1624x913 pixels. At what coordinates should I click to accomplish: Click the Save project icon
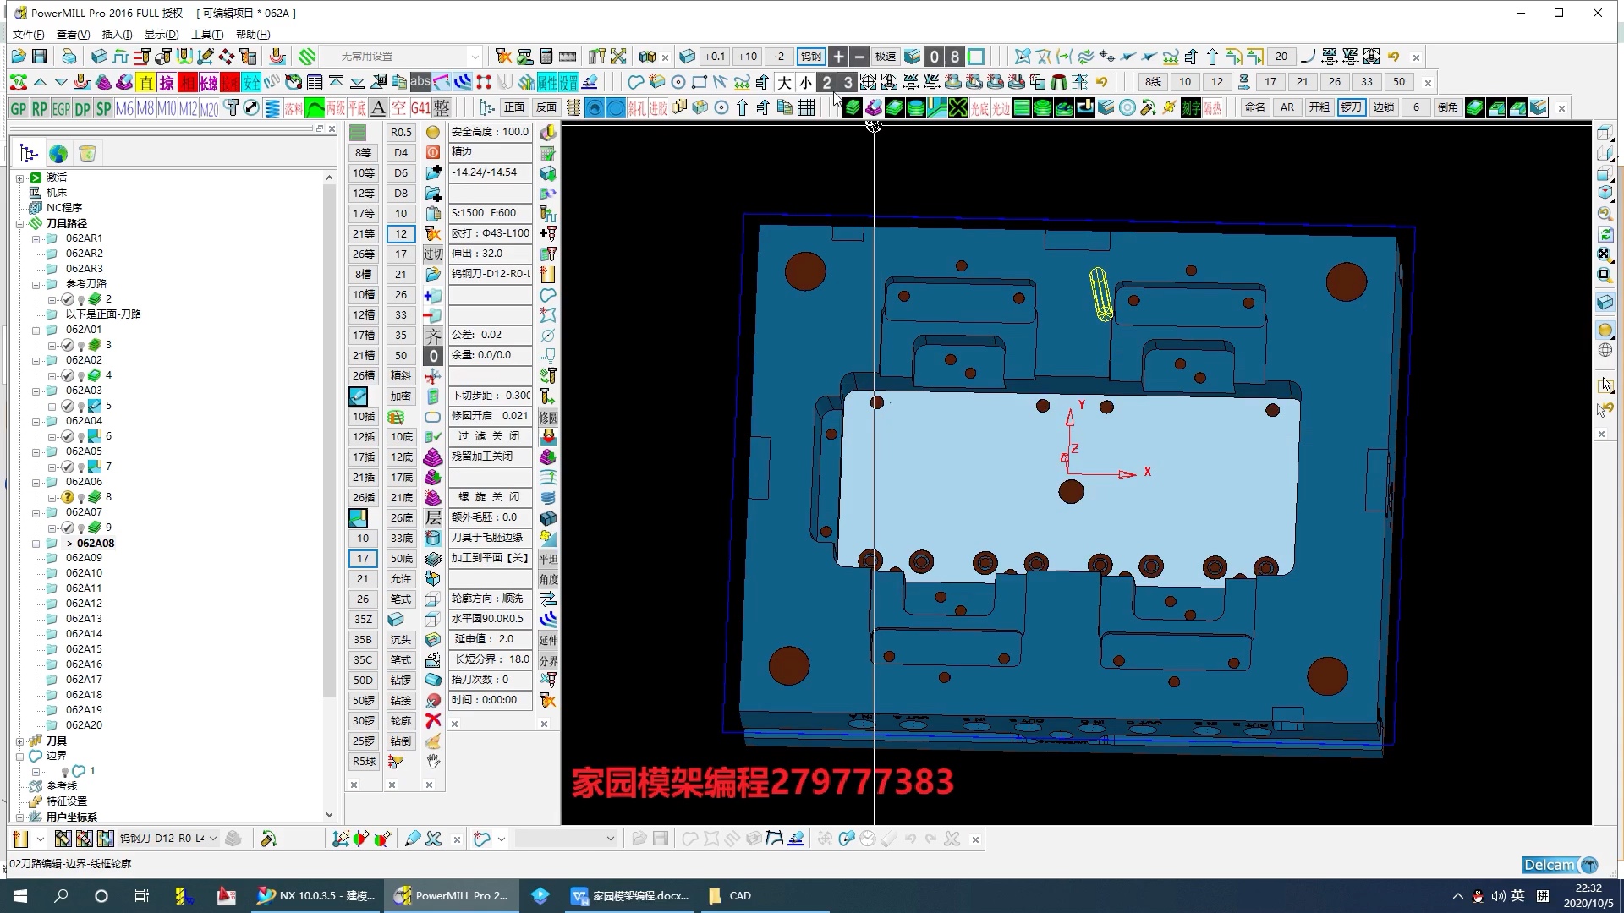pos(40,57)
